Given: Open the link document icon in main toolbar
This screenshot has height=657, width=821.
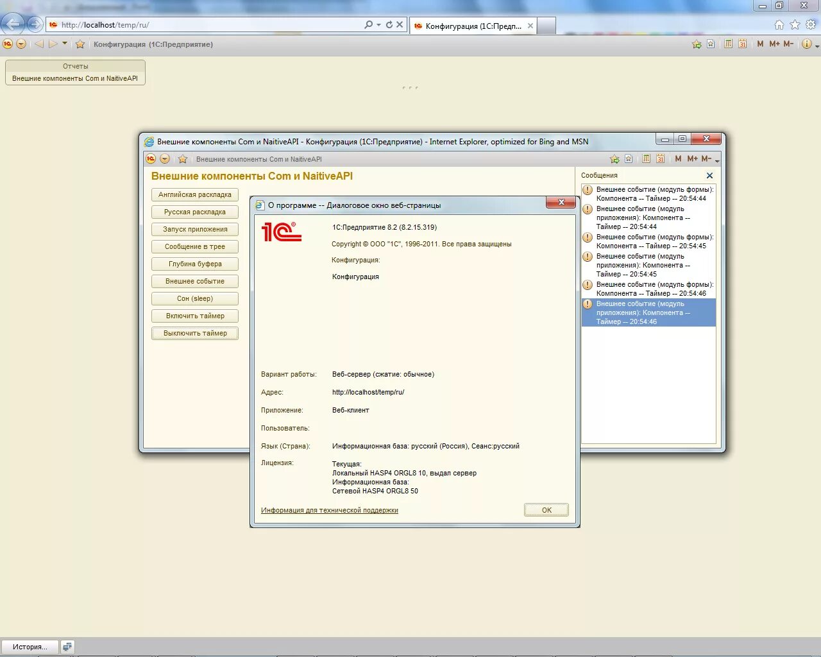Looking at the screenshot, I should coord(711,44).
